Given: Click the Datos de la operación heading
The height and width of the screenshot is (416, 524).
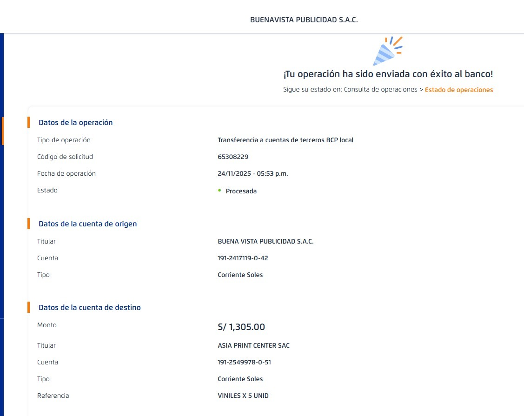Looking at the screenshot, I should (75, 123).
